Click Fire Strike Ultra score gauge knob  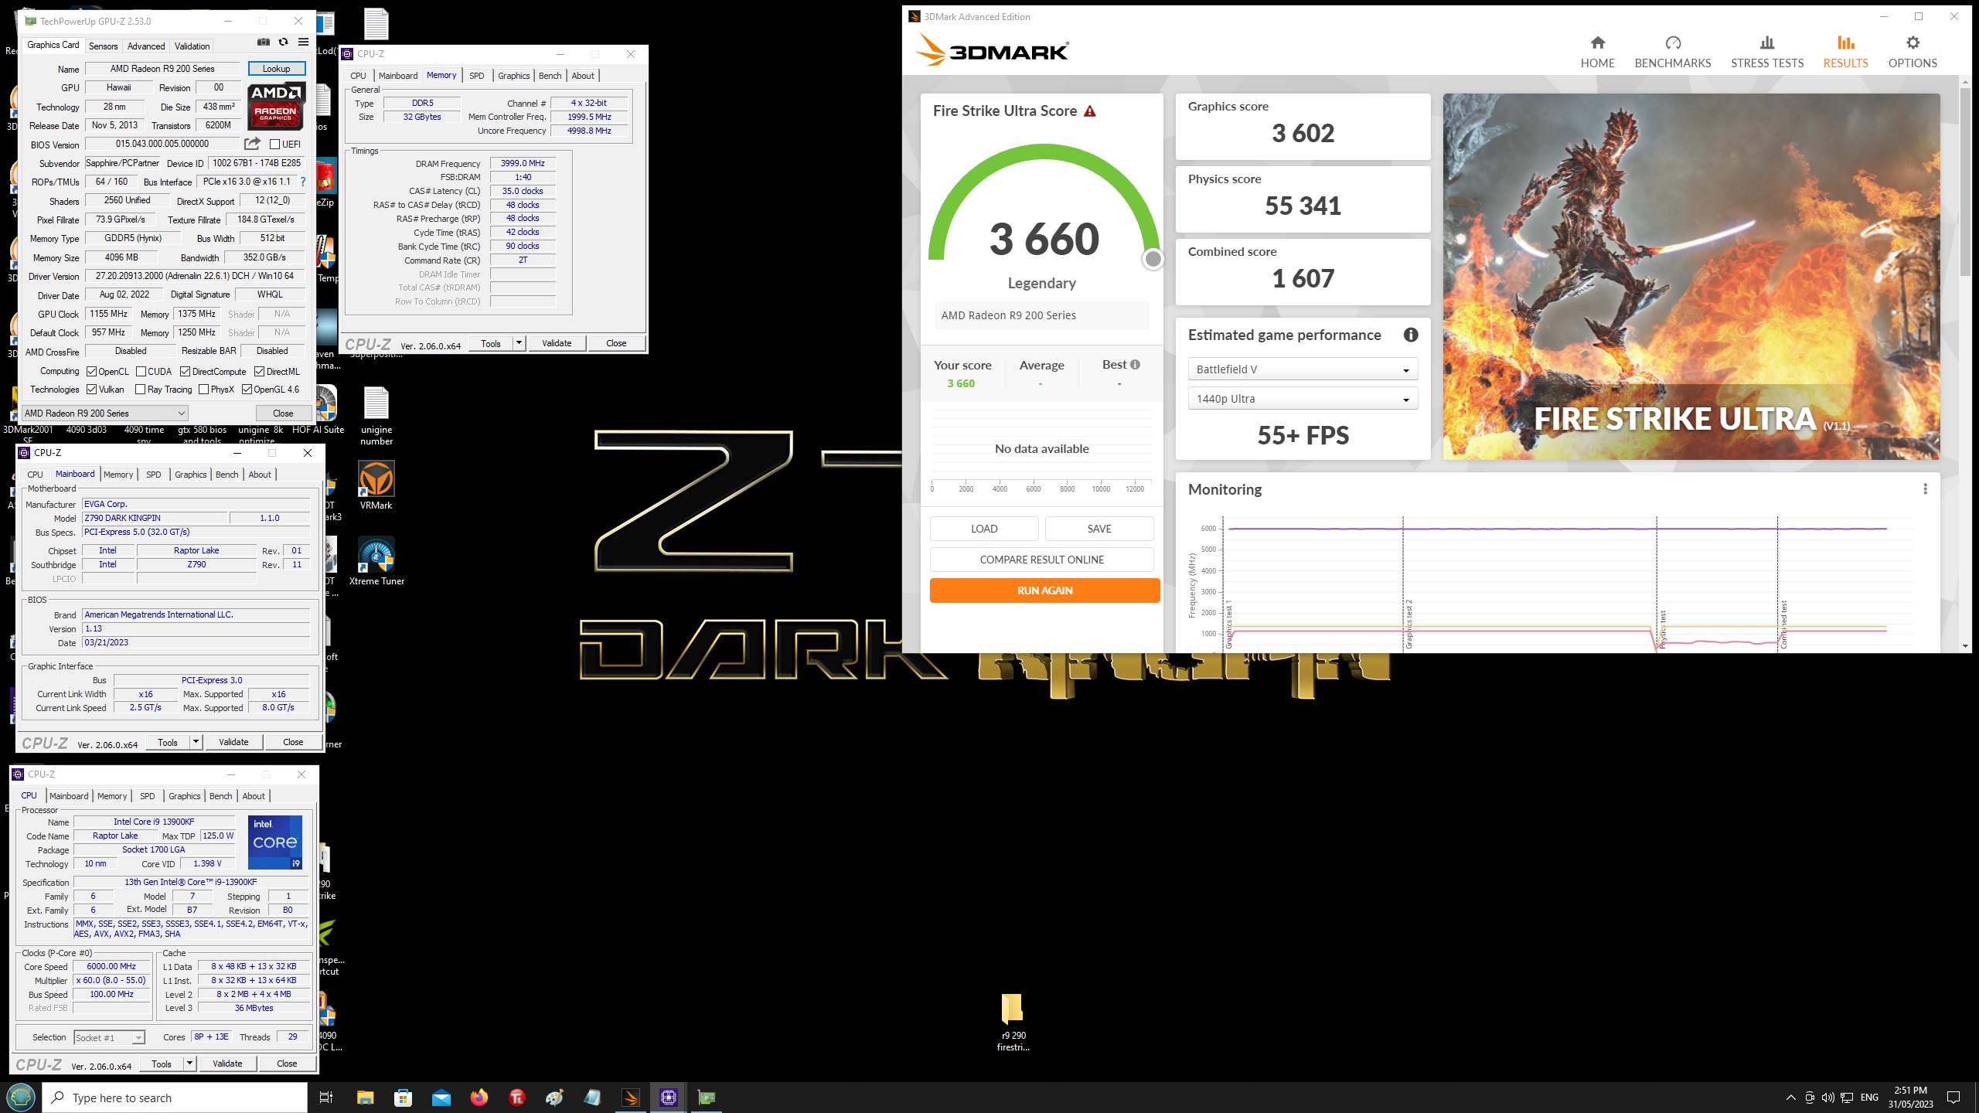(x=1153, y=259)
